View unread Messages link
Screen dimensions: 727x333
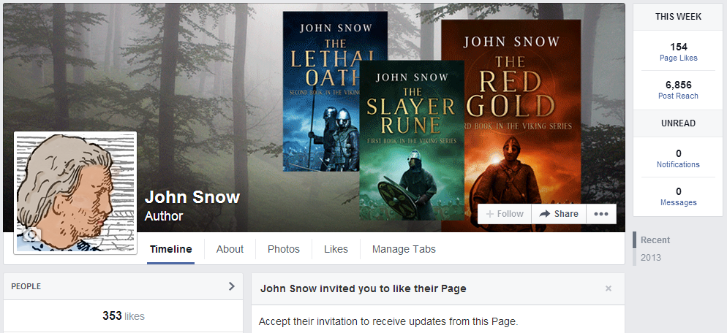678,202
